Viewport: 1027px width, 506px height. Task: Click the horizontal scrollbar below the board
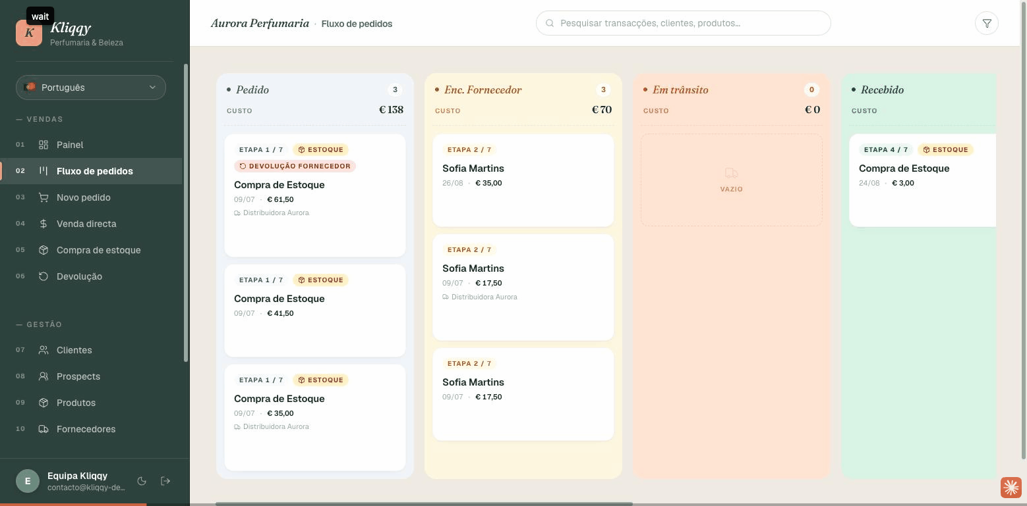pyautogui.click(x=424, y=504)
